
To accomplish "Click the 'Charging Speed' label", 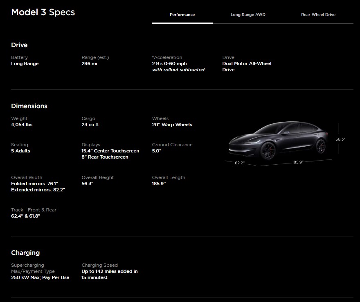I will click(100, 266).
